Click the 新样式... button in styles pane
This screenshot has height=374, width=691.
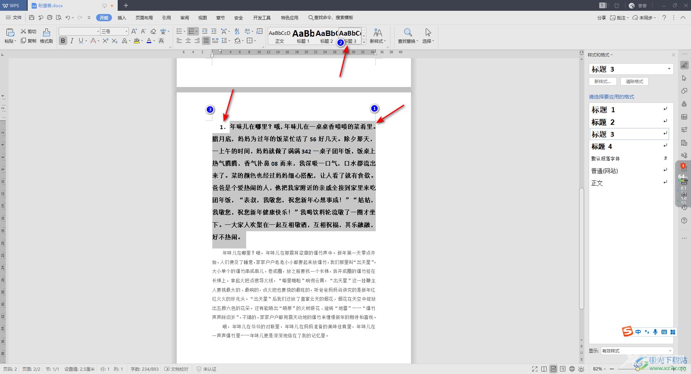click(x=602, y=82)
